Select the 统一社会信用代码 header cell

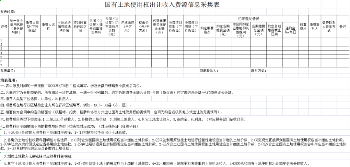click(x=17, y=27)
